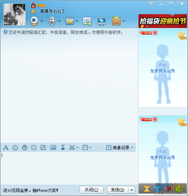Expand send button options arrow
Image resolution: width=188 pixels, height=196 pixels.
pos(132,190)
